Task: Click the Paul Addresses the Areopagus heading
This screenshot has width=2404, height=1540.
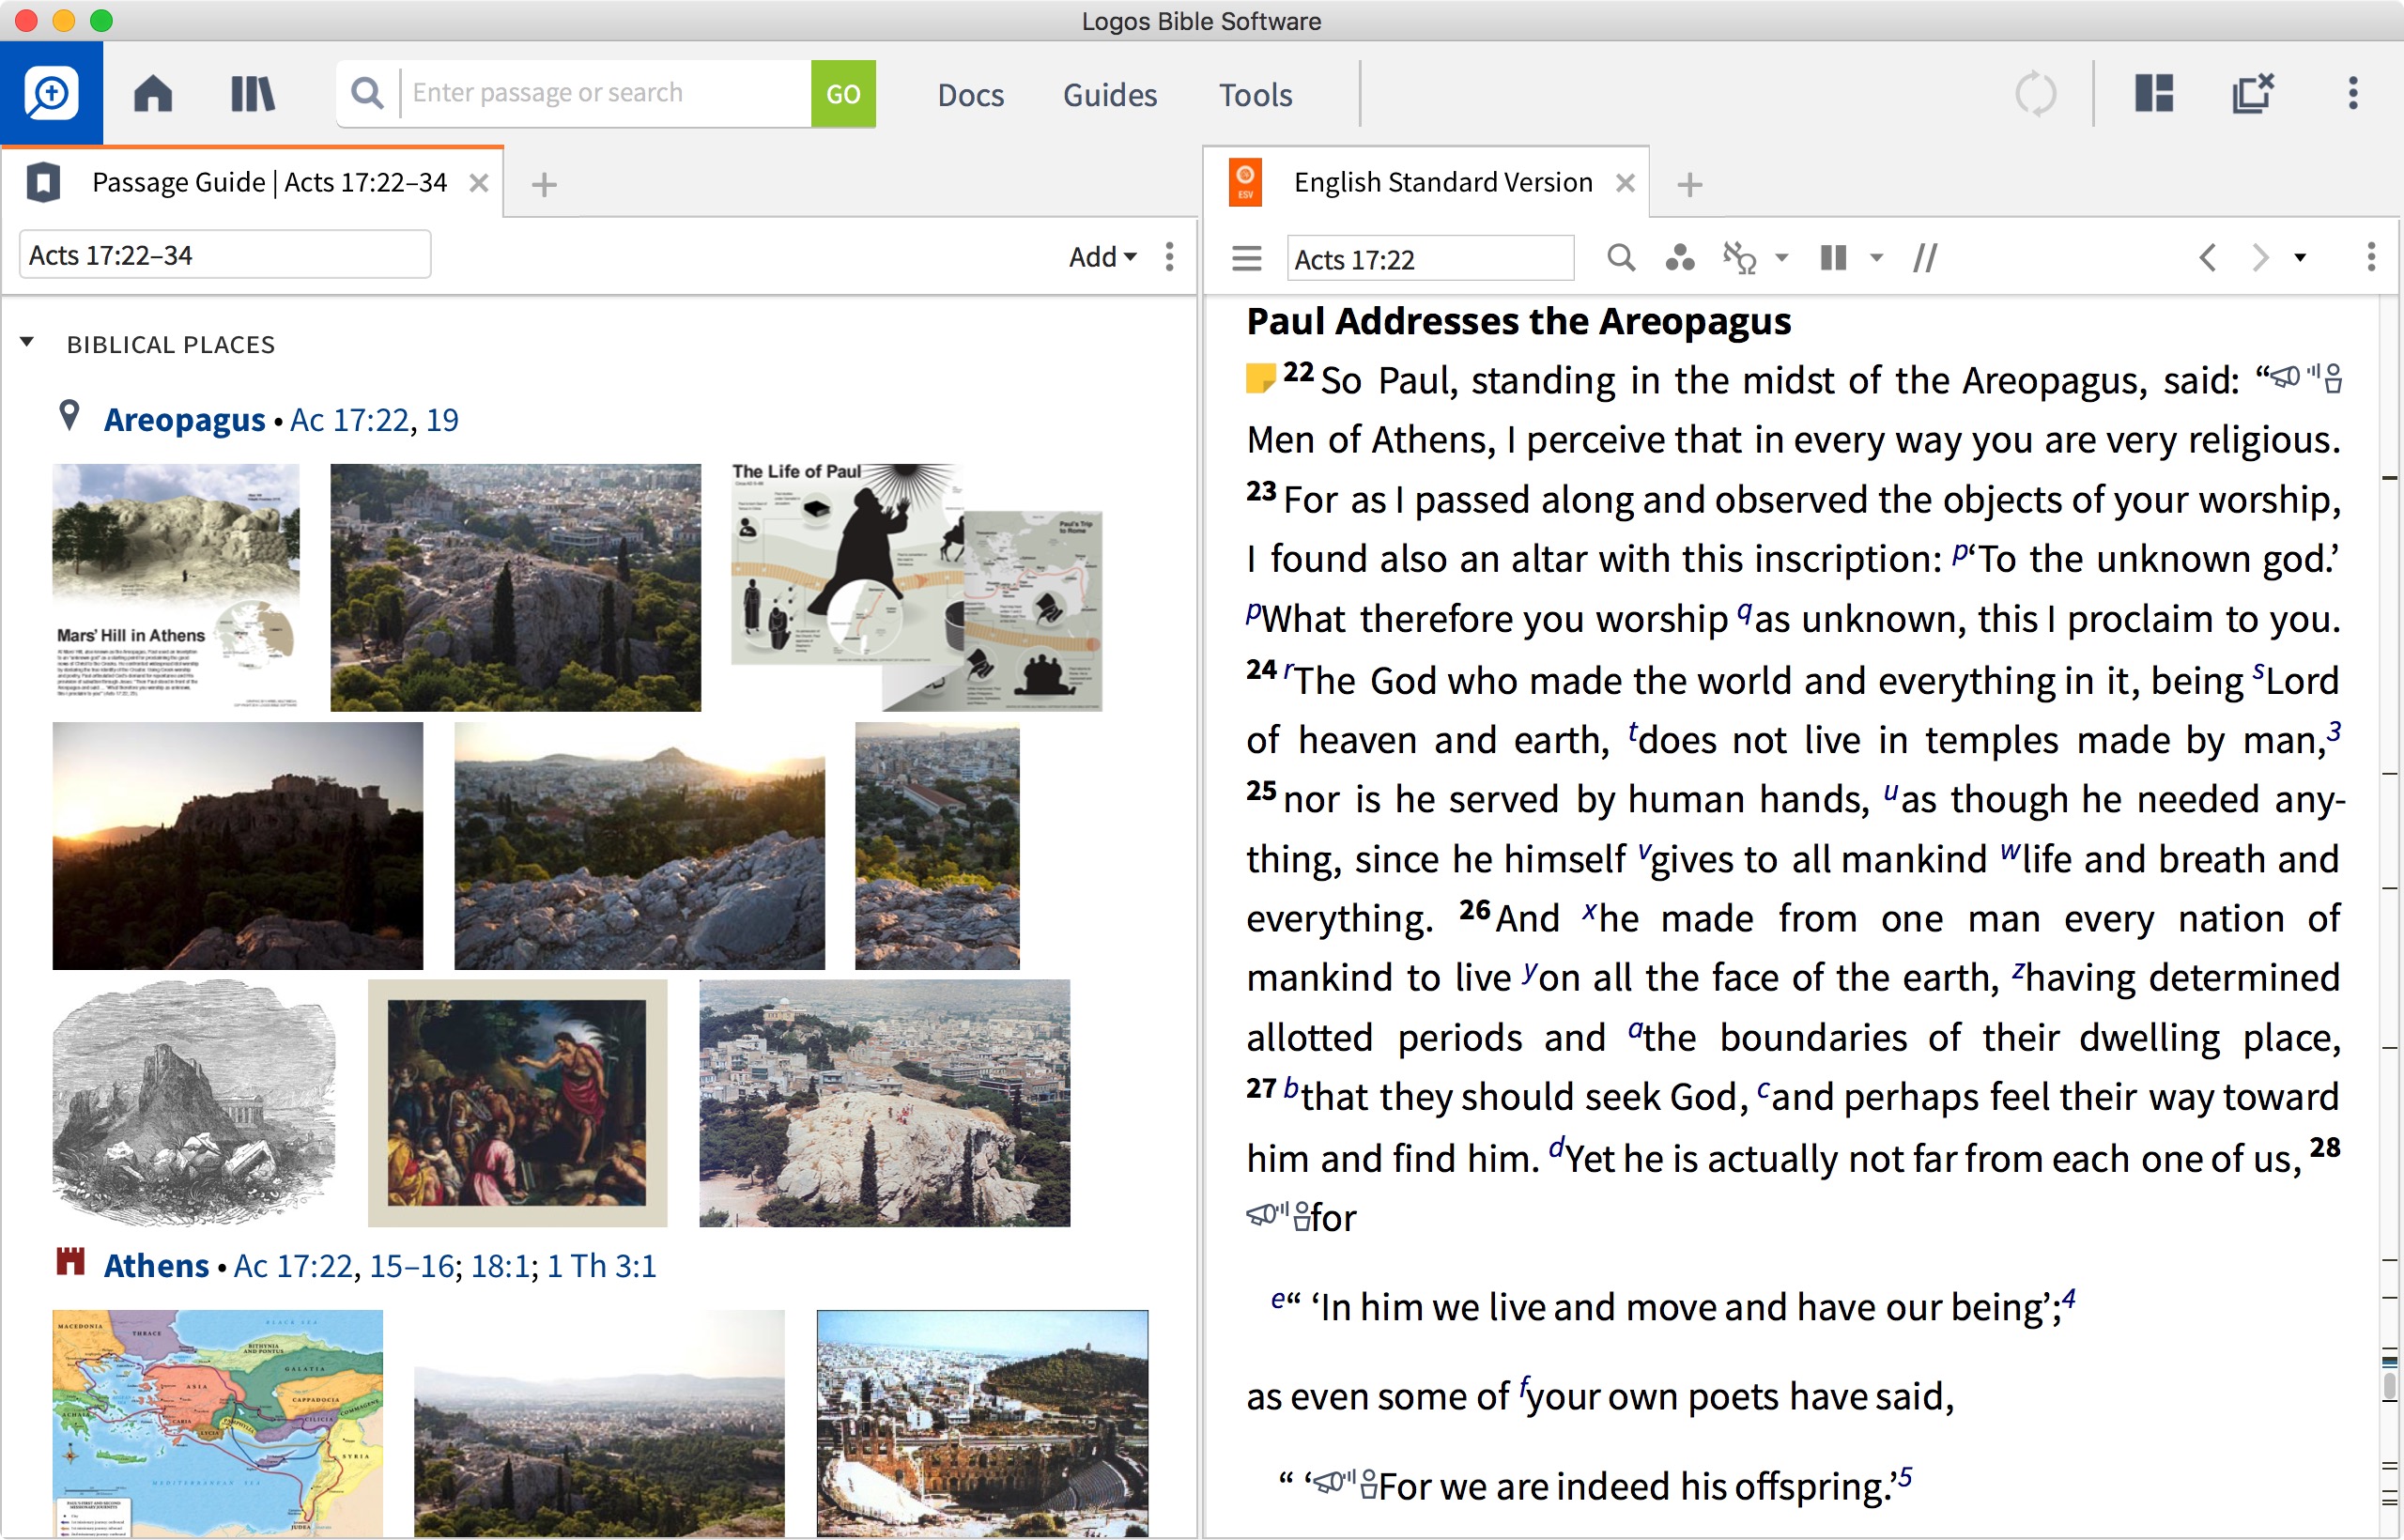Action: 1518,321
